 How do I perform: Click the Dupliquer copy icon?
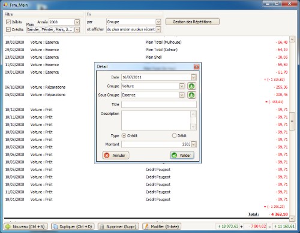point(55,226)
